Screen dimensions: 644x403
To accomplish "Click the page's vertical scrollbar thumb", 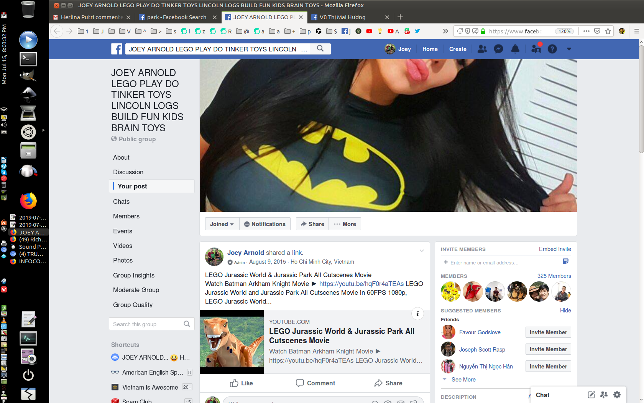I will pos(641,100).
